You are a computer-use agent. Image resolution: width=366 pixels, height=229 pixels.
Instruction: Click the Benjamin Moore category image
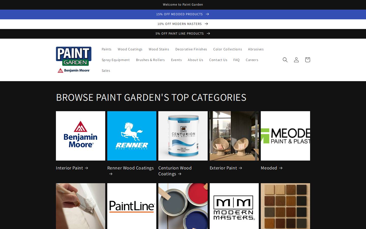[81, 136]
